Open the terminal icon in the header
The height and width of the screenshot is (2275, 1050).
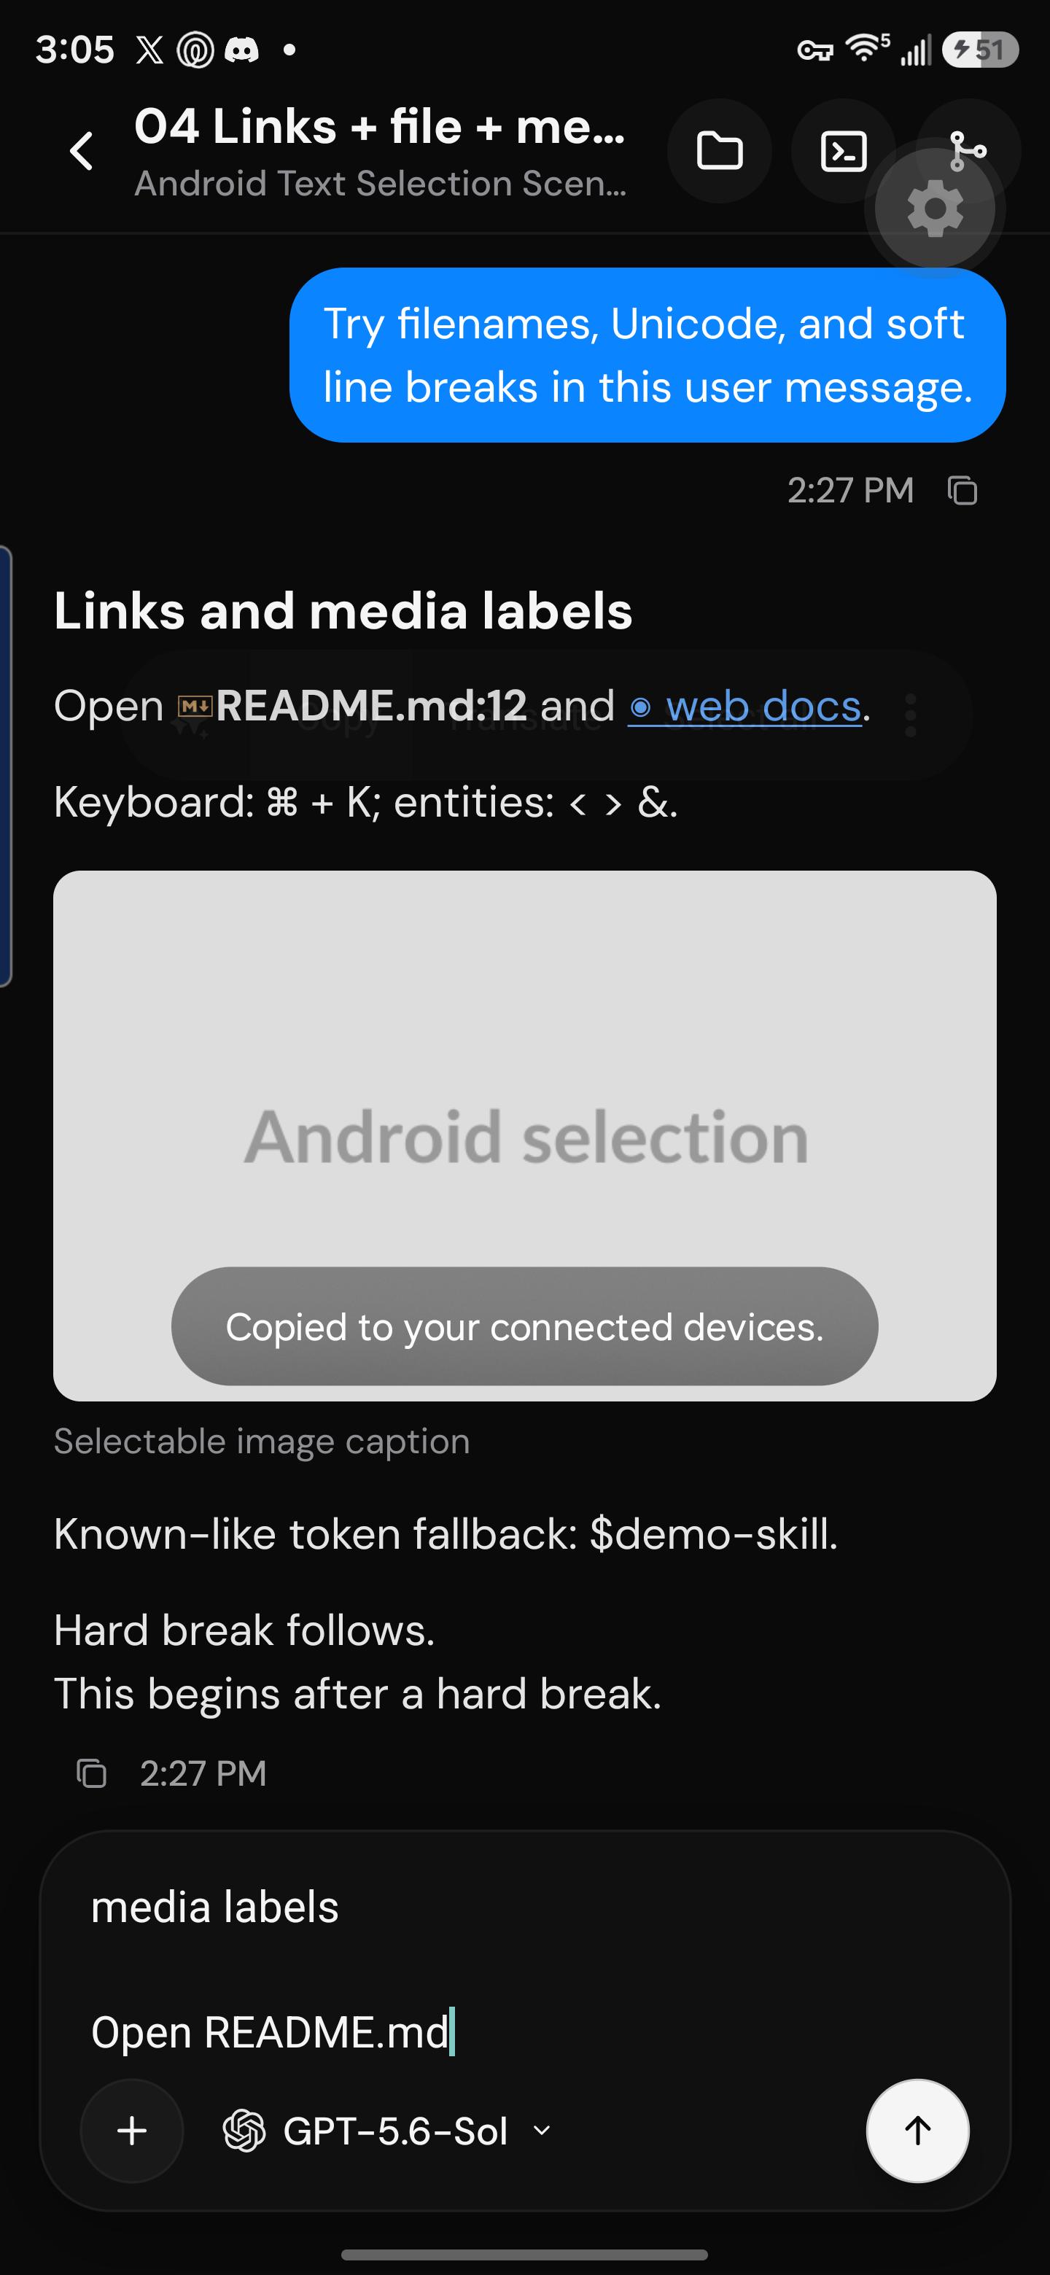(x=844, y=151)
